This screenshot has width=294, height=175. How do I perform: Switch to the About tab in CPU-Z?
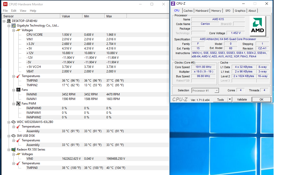pos(252,11)
